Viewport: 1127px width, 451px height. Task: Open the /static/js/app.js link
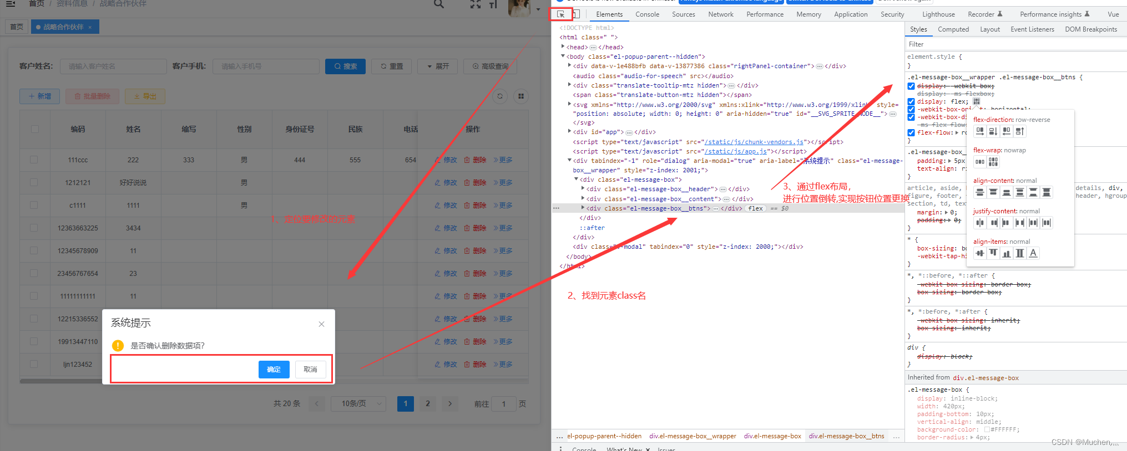point(736,151)
